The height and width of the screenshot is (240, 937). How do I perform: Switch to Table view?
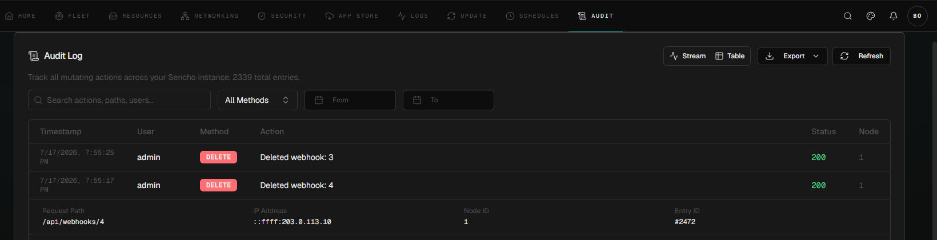tap(730, 56)
